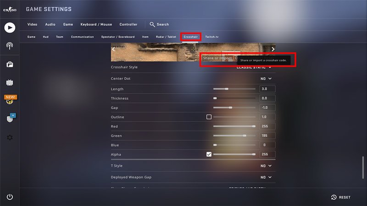Adjust the Length slider
367x206 pixels.
point(234,89)
